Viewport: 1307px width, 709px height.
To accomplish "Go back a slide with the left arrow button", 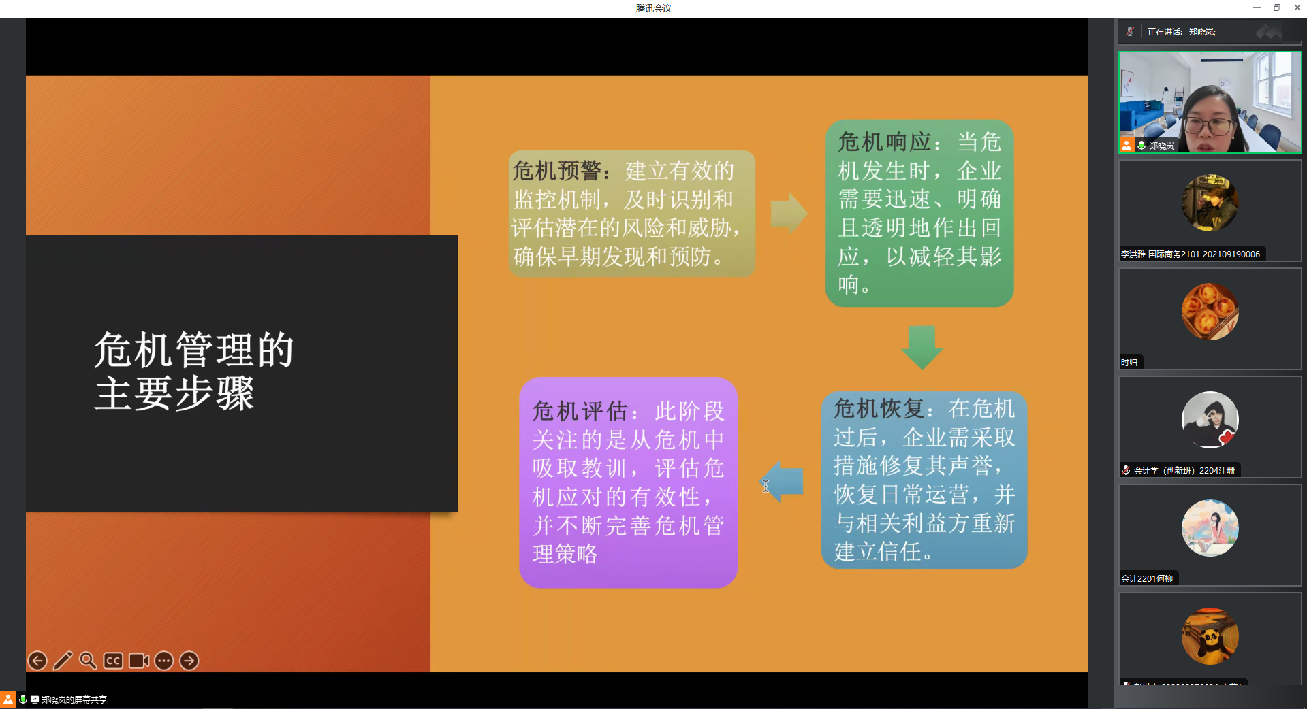I will pos(37,660).
